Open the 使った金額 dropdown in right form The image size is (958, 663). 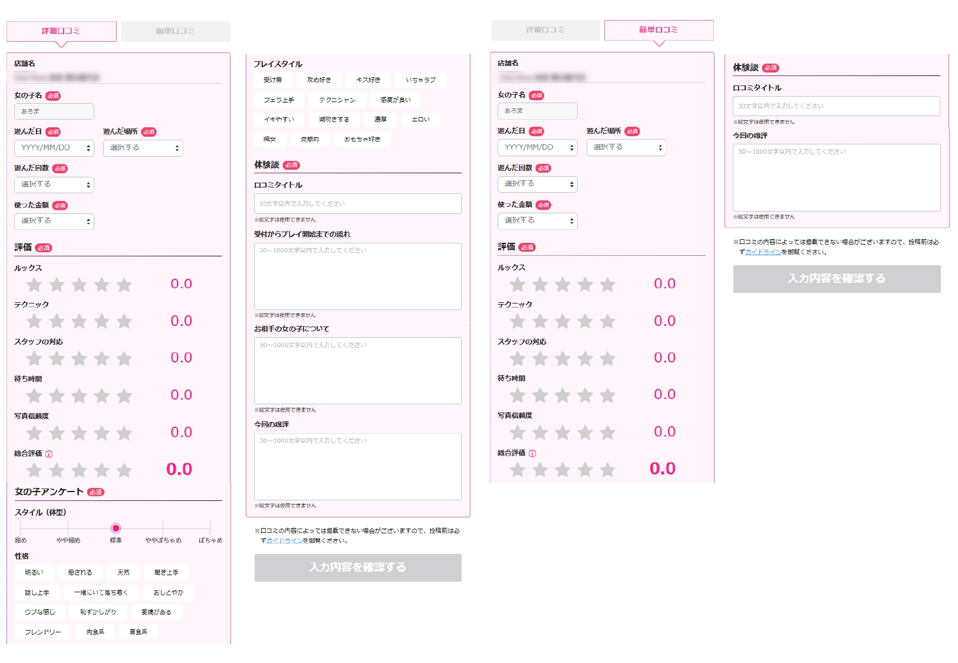[x=537, y=220]
